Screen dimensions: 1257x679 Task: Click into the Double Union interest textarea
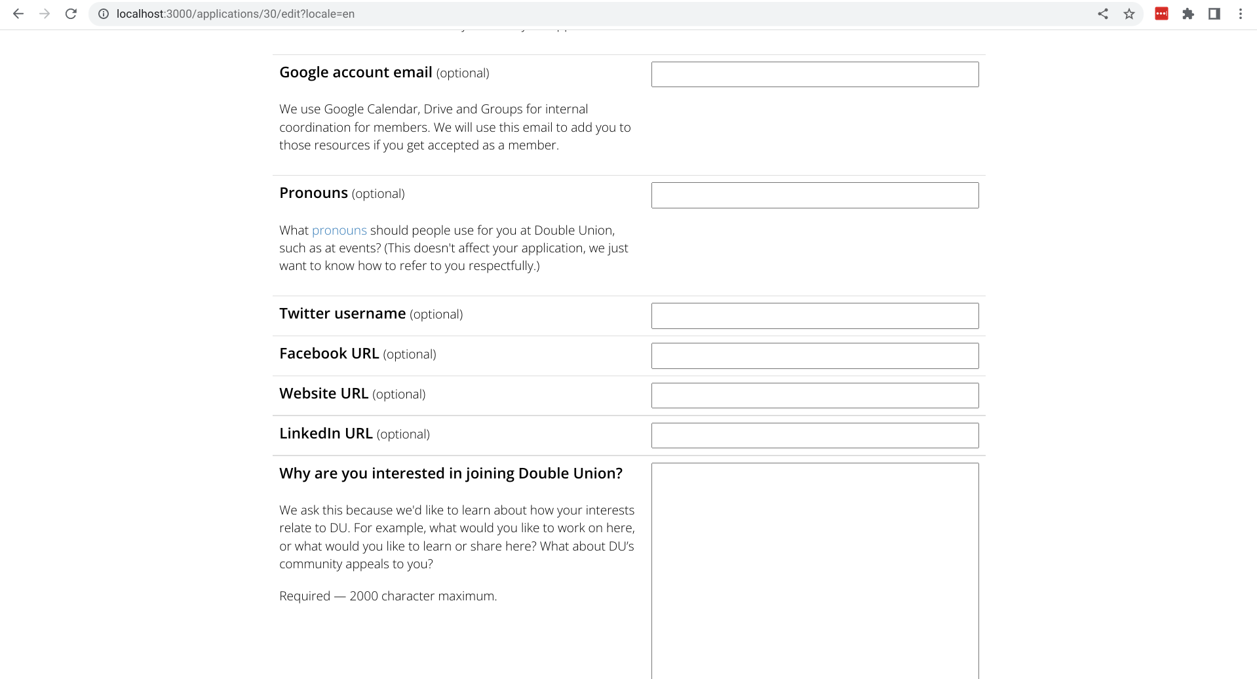coord(815,571)
